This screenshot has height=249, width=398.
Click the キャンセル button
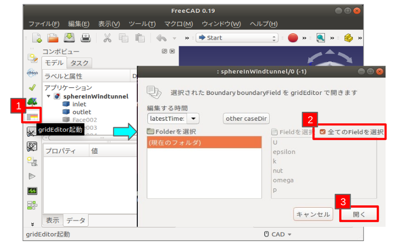tap(313, 214)
